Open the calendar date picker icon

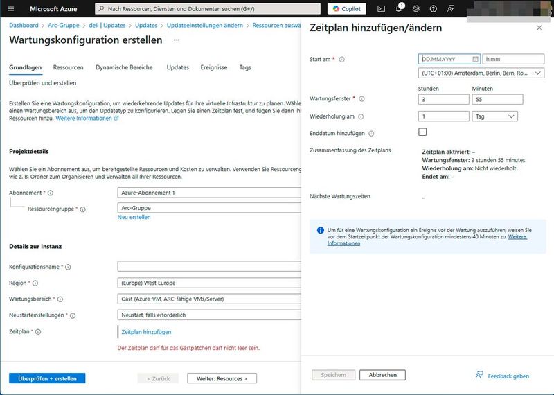(x=475, y=59)
